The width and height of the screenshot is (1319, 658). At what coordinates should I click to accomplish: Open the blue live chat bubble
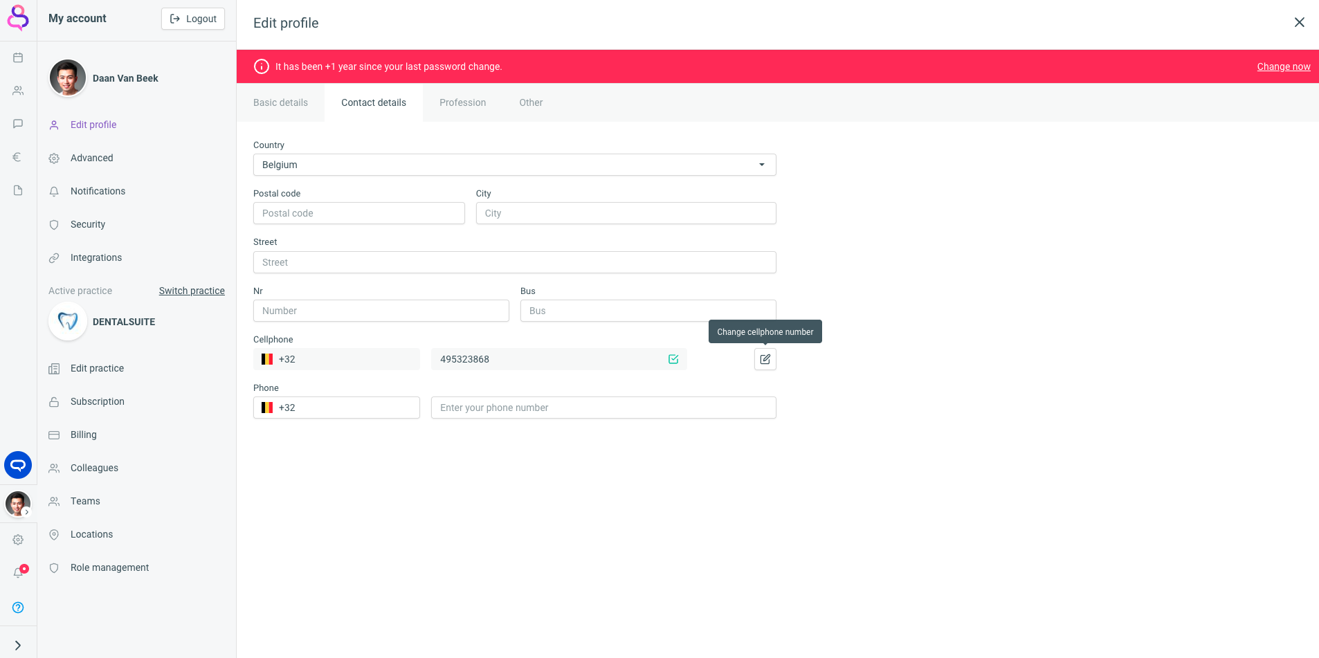(x=18, y=465)
